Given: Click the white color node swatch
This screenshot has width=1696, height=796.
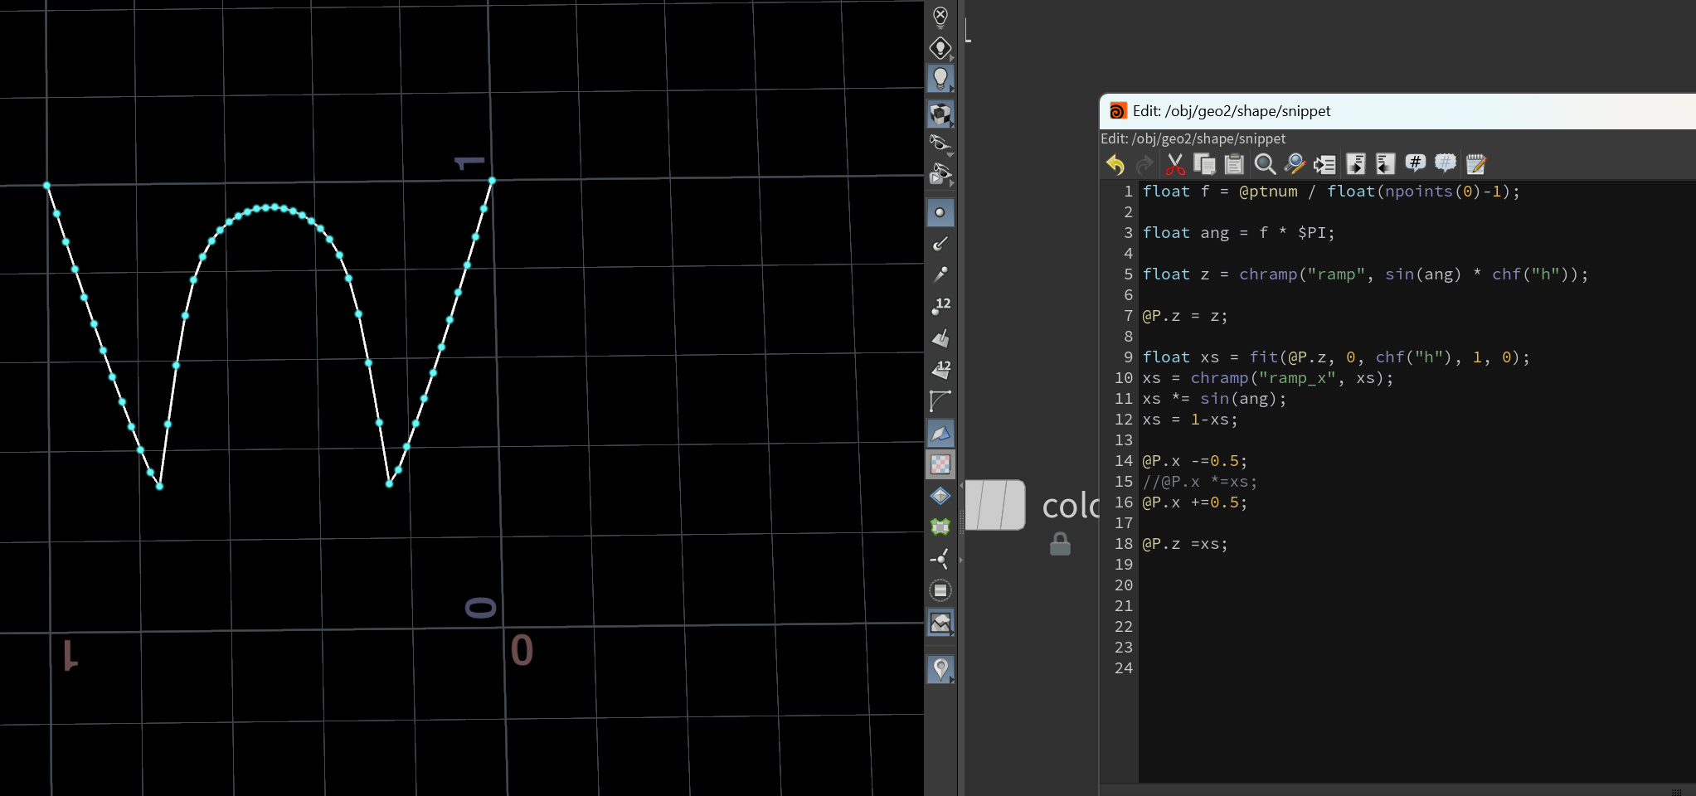Looking at the screenshot, I should (x=995, y=505).
